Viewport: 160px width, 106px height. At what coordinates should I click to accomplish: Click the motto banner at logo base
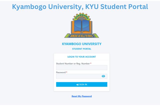81,36
